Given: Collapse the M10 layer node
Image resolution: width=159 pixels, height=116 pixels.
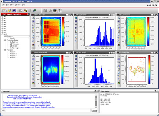Looking at the screenshot, I should point(2,34).
